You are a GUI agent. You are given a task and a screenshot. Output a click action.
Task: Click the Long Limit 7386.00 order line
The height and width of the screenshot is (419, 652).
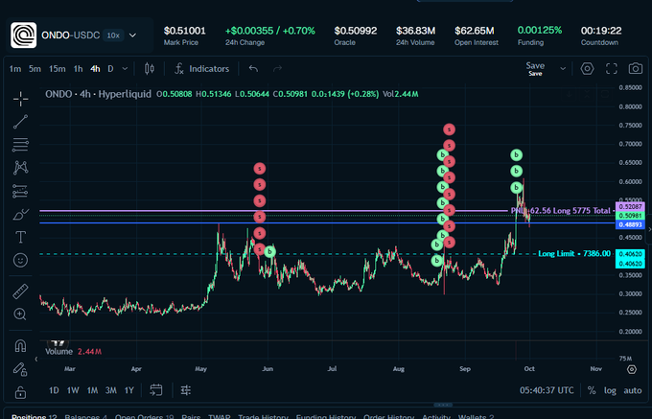(574, 253)
